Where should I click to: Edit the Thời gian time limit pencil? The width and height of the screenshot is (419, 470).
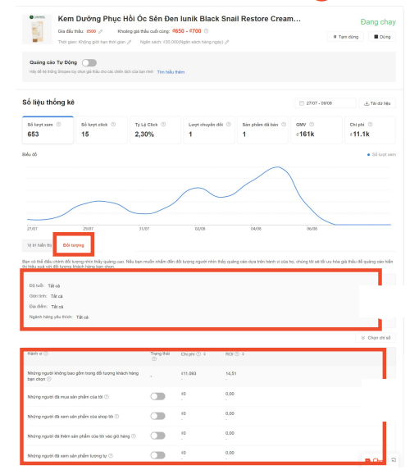tap(130, 42)
